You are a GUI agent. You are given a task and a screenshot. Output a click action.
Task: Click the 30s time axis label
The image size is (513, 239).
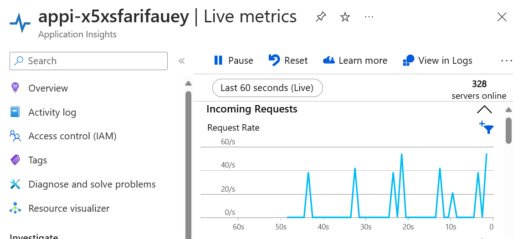coord(366,227)
